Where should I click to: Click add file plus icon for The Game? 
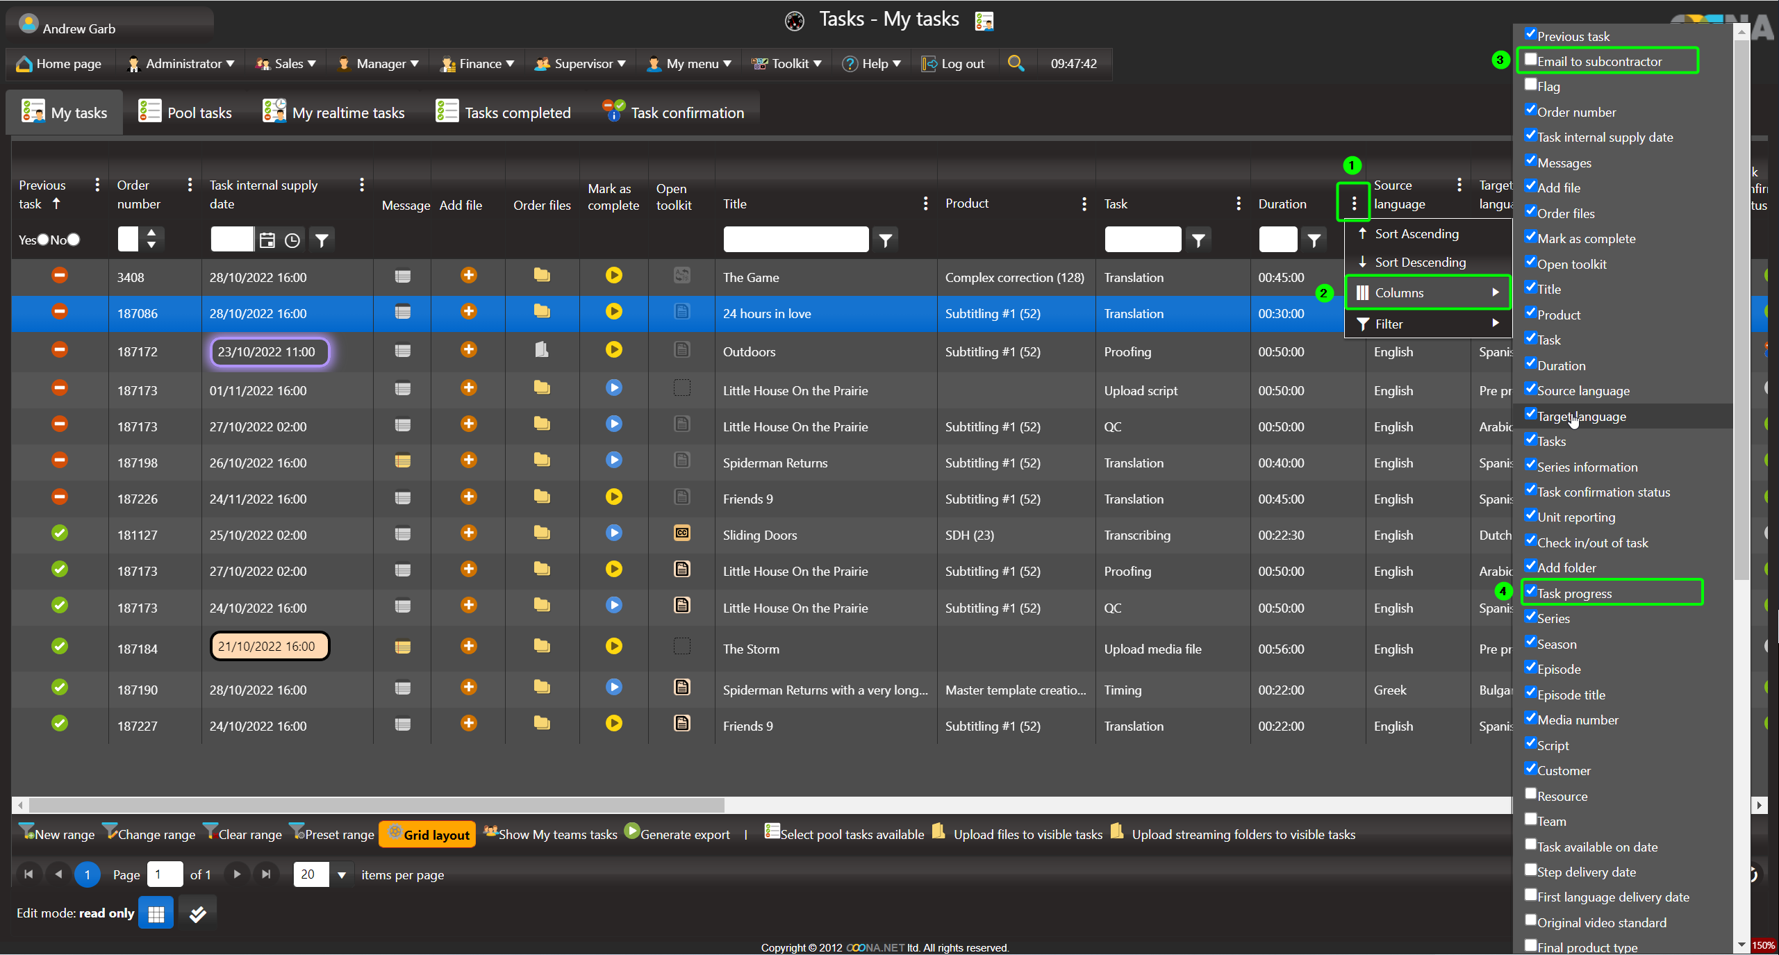[x=469, y=276]
